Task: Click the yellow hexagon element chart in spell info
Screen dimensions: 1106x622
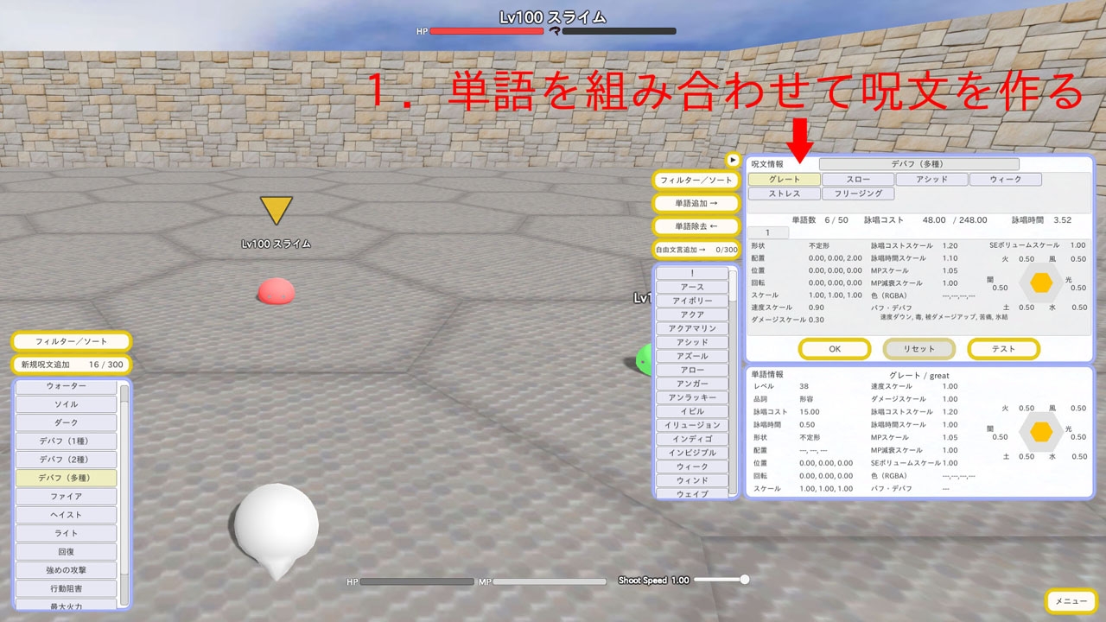Action: 1043,282
